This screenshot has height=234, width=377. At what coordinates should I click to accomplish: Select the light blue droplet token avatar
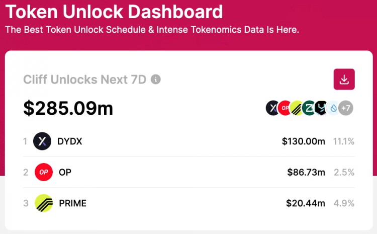(x=333, y=108)
